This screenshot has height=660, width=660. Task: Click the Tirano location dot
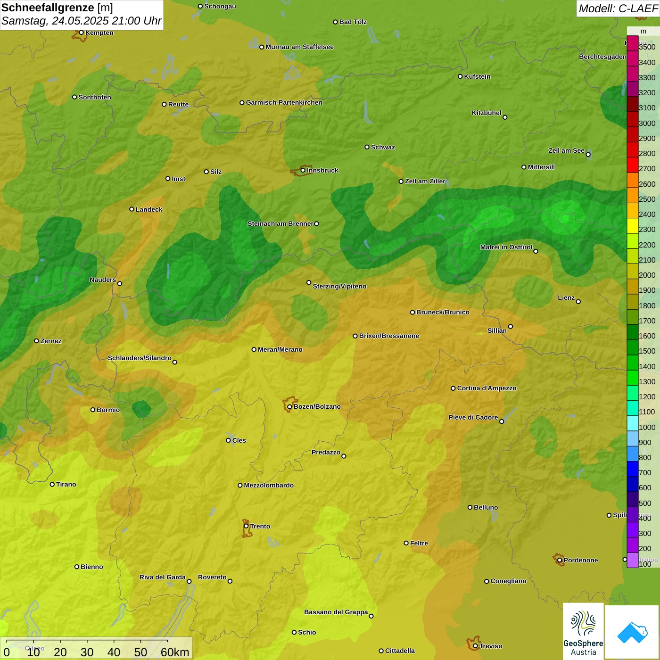click(x=52, y=484)
